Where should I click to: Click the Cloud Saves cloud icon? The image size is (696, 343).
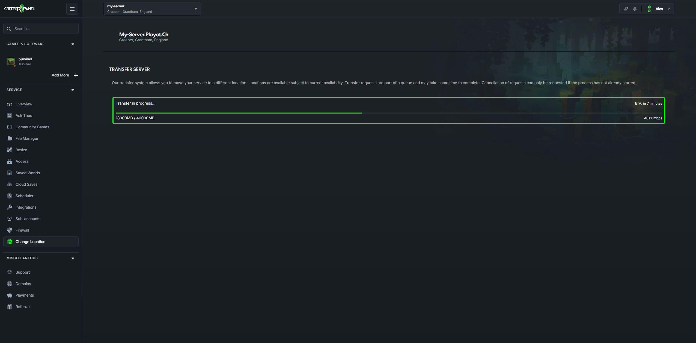point(10,184)
